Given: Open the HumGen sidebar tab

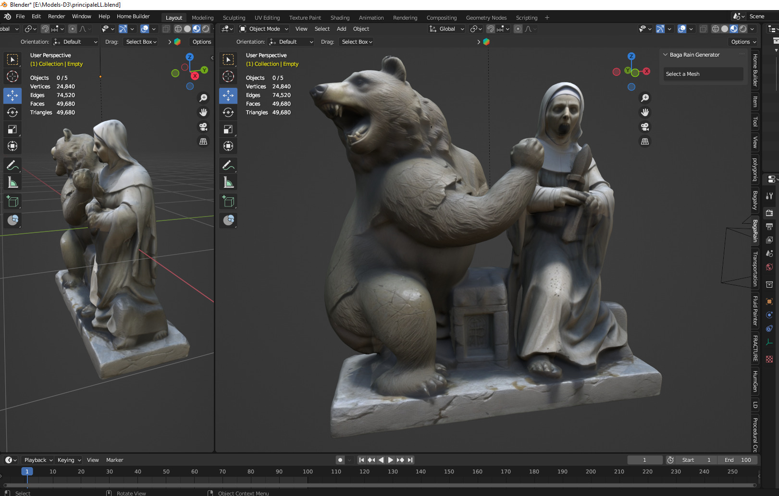Looking at the screenshot, I should point(755,382).
